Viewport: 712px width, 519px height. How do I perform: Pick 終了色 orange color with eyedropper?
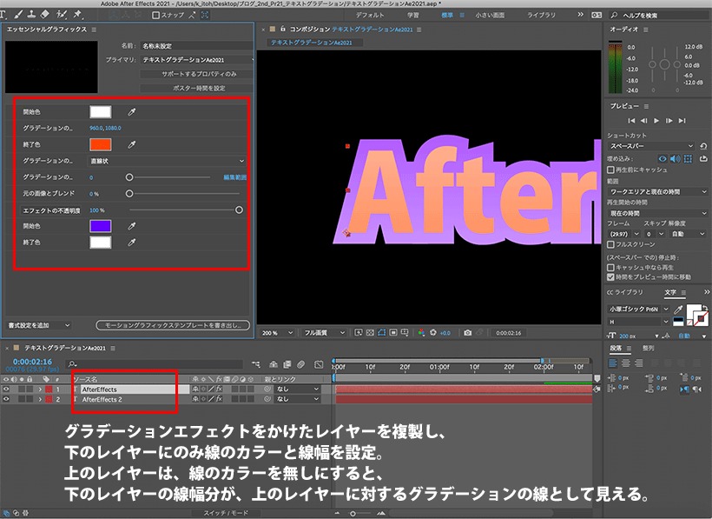click(x=132, y=144)
